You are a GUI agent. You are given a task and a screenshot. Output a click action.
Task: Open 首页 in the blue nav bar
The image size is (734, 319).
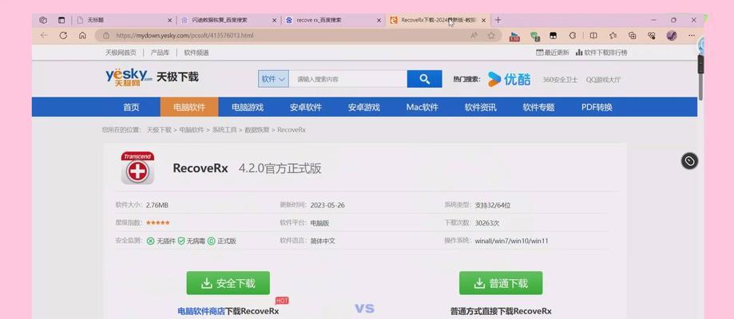point(131,107)
